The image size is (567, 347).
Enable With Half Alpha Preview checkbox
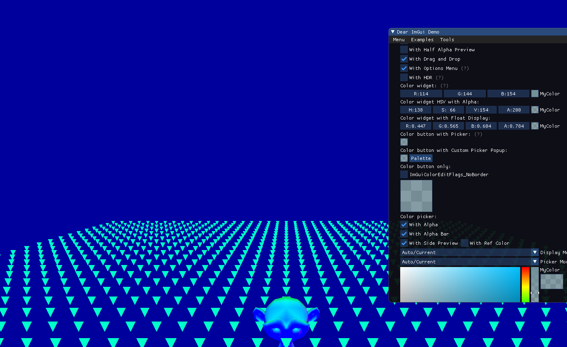tap(404, 50)
